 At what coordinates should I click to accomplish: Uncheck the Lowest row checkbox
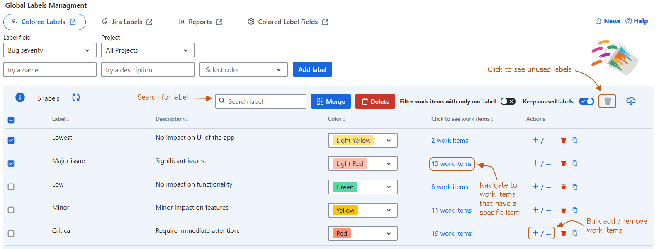pos(11,140)
